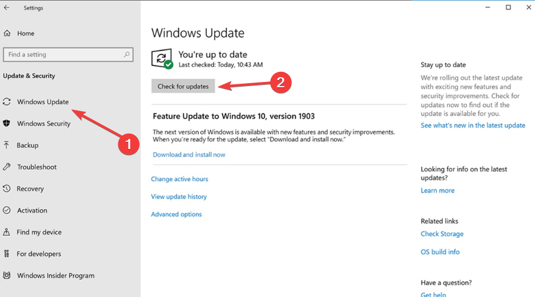The height and width of the screenshot is (297, 535).
Task: Go to Activation settings
Action: click(x=32, y=210)
